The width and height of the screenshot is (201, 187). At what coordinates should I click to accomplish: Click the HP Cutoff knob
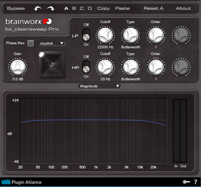(x=105, y=67)
